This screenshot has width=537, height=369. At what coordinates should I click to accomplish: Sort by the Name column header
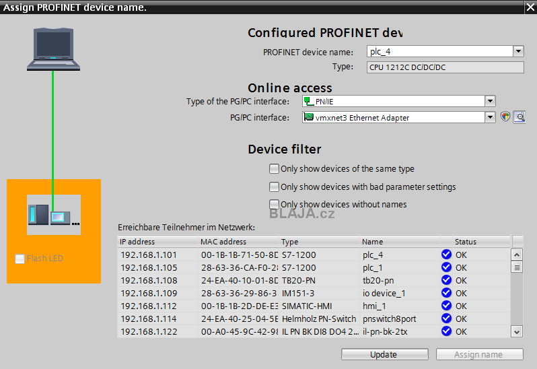(x=400, y=242)
